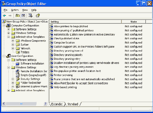The height and width of the screenshot is (113, 153).
Task: Switch to the Standard tab
Action: (x=73, y=104)
